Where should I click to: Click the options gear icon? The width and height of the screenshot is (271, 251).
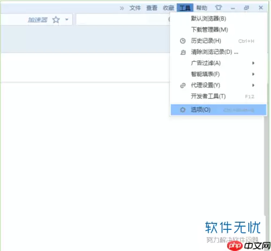pos(183,110)
